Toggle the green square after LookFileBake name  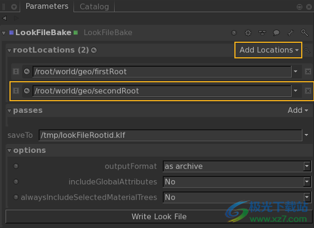[76, 32]
